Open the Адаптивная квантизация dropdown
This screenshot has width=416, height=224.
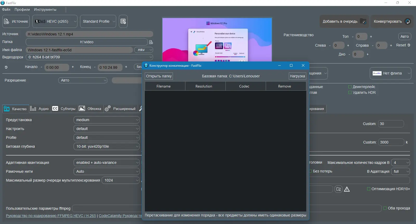tap(107, 163)
